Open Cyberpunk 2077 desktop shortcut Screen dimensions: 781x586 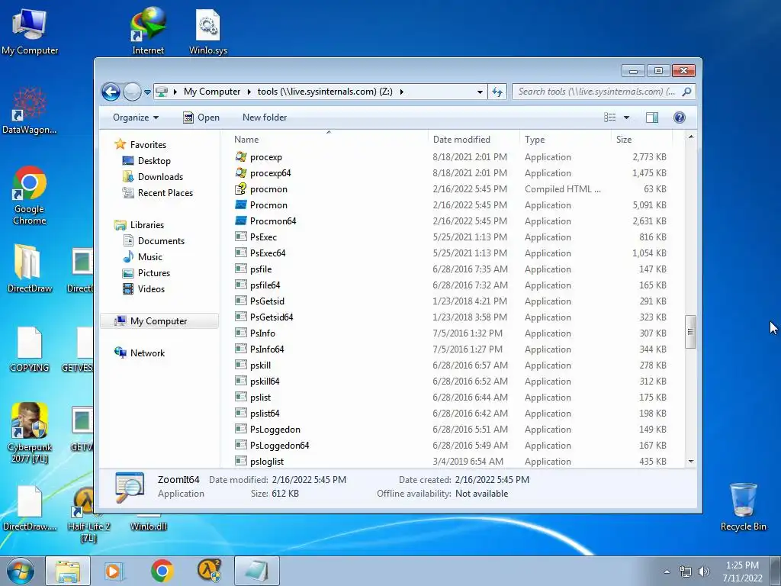pyautogui.click(x=30, y=433)
